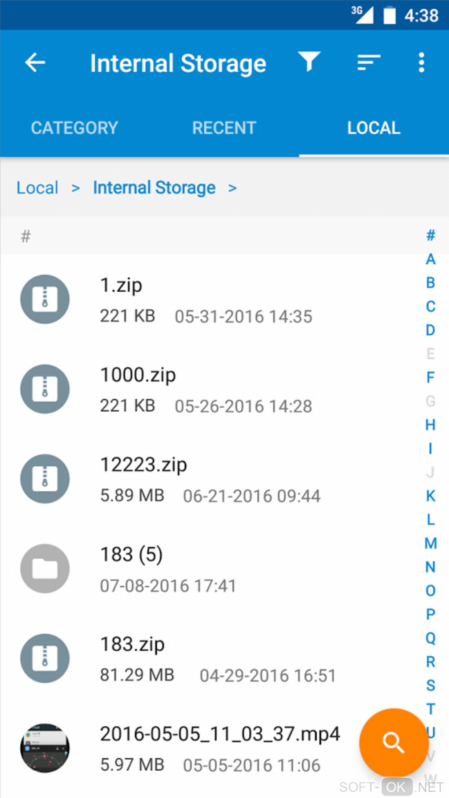Tap the 183.zip archive icon
449x798 pixels.
pos(45,659)
